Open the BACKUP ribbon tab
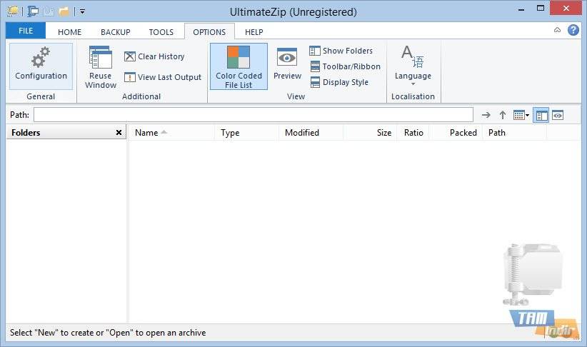The image size is (587, 347). (115, 32)
